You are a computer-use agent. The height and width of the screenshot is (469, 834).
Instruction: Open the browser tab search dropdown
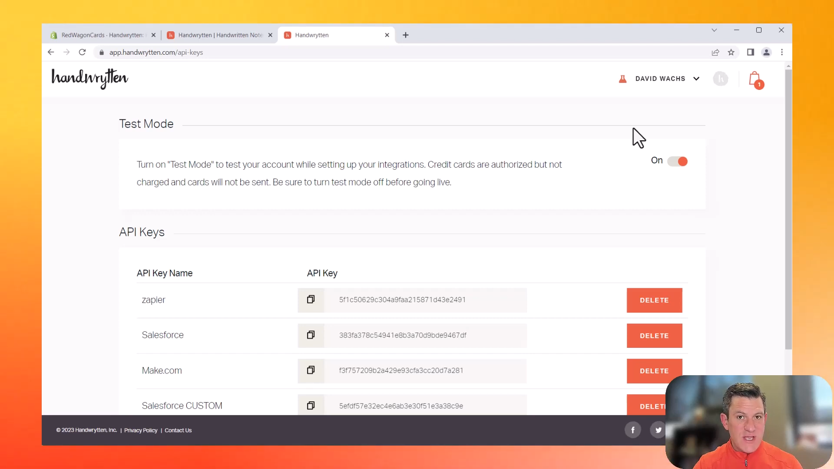pos(714,30)
